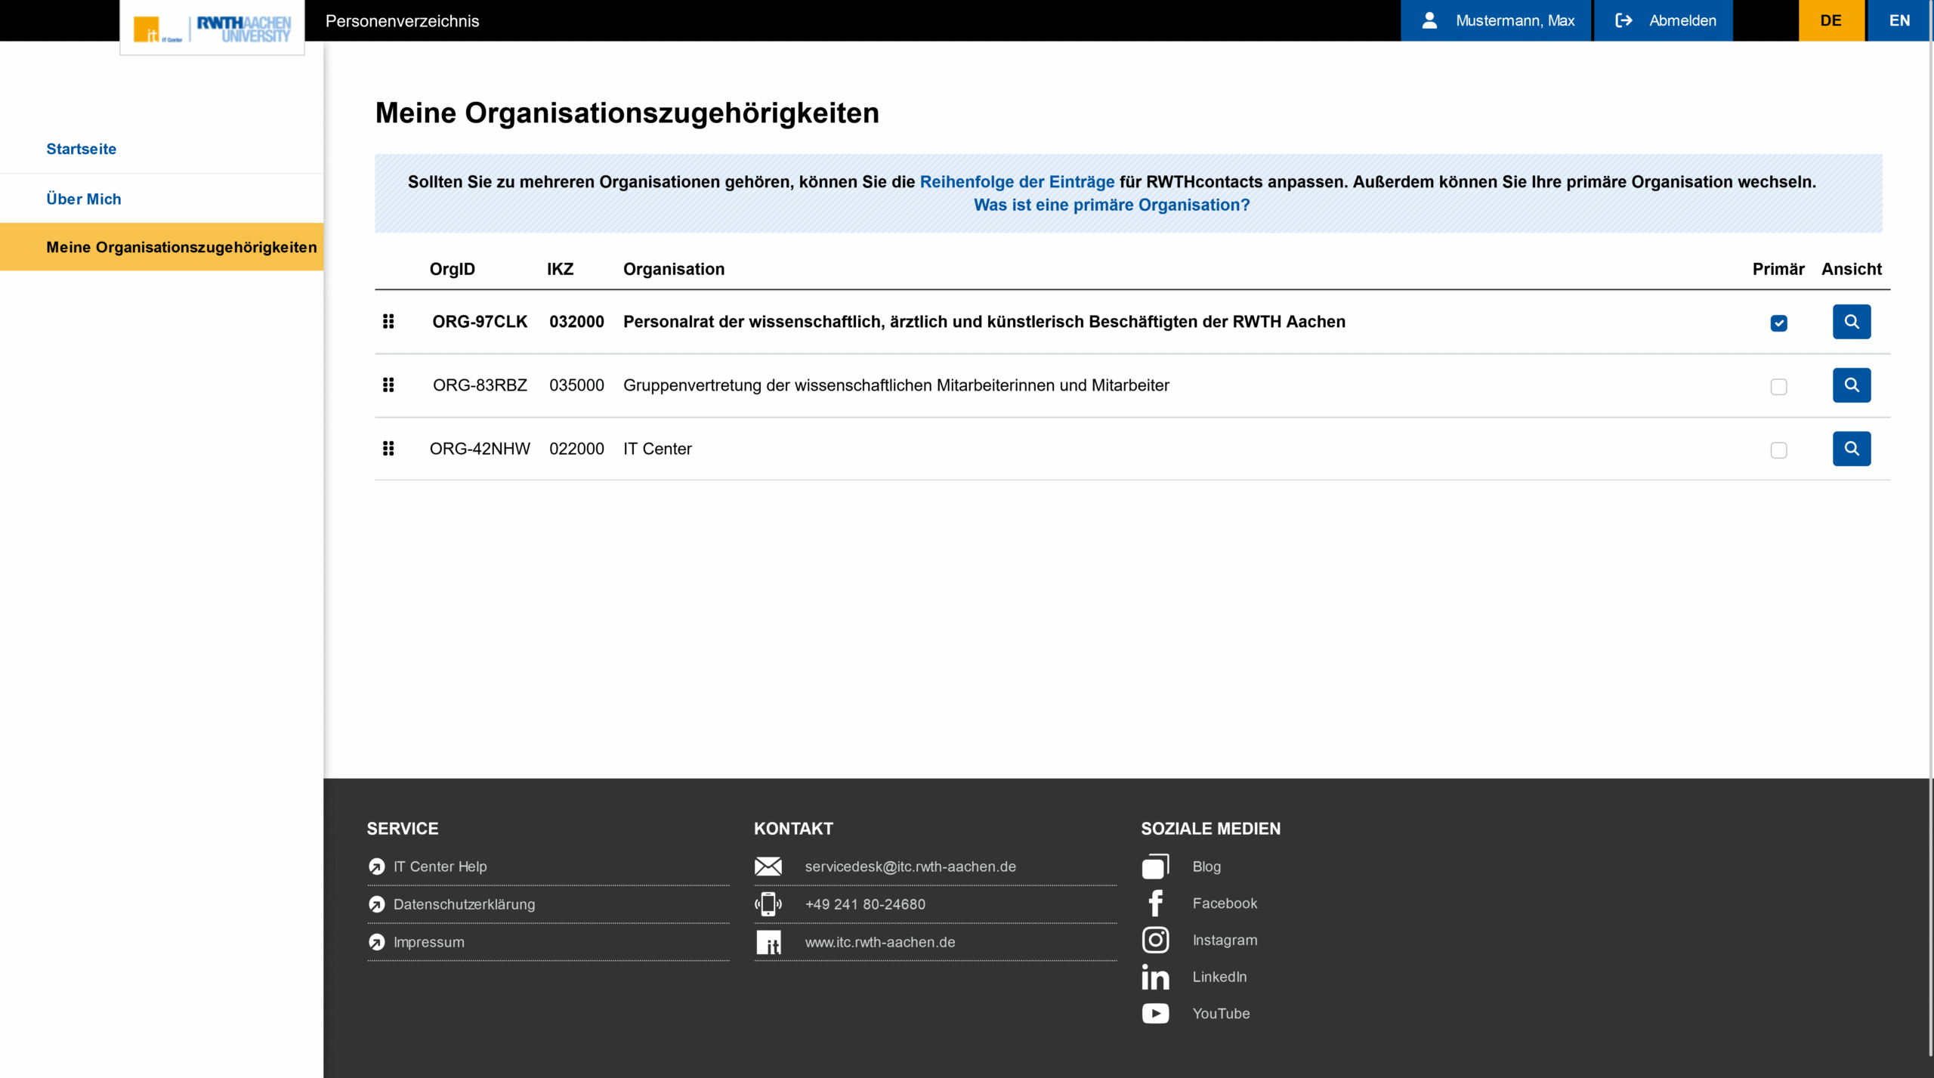Select Meine Organisationszugehörigkeiten sidebar entry

pos(181,247)
